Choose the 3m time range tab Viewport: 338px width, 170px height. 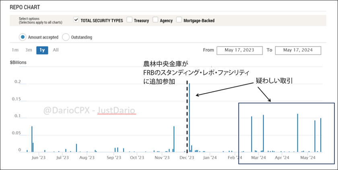pos(29,50)
